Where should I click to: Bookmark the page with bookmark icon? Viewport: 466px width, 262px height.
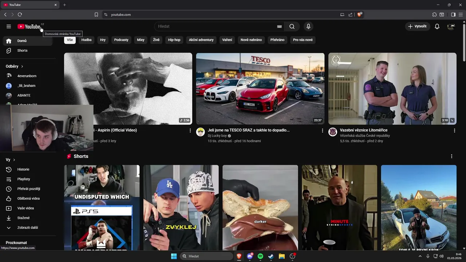[x=96, y=15]
